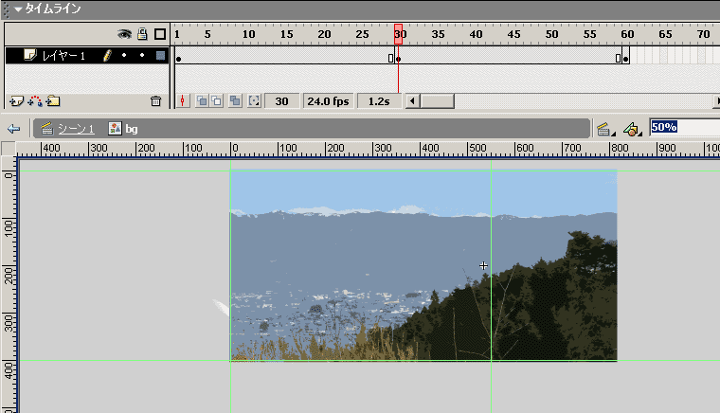Click the pencil edit indicator on レイヤー 1
Viewport: 720px width, 413px height.
point(107,56)
